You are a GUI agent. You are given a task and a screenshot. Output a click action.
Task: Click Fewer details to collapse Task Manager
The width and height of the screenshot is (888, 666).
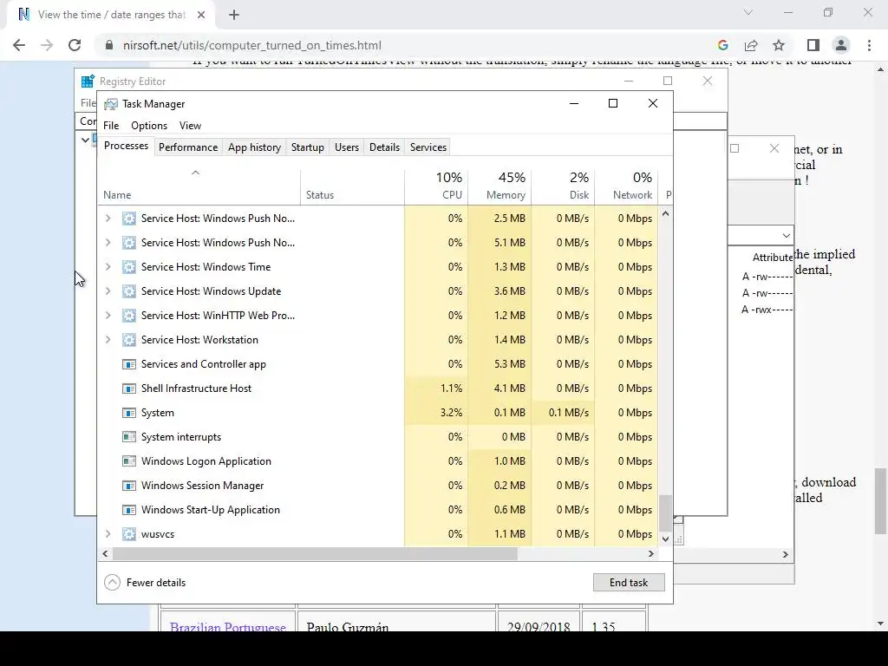coord(145,582)
